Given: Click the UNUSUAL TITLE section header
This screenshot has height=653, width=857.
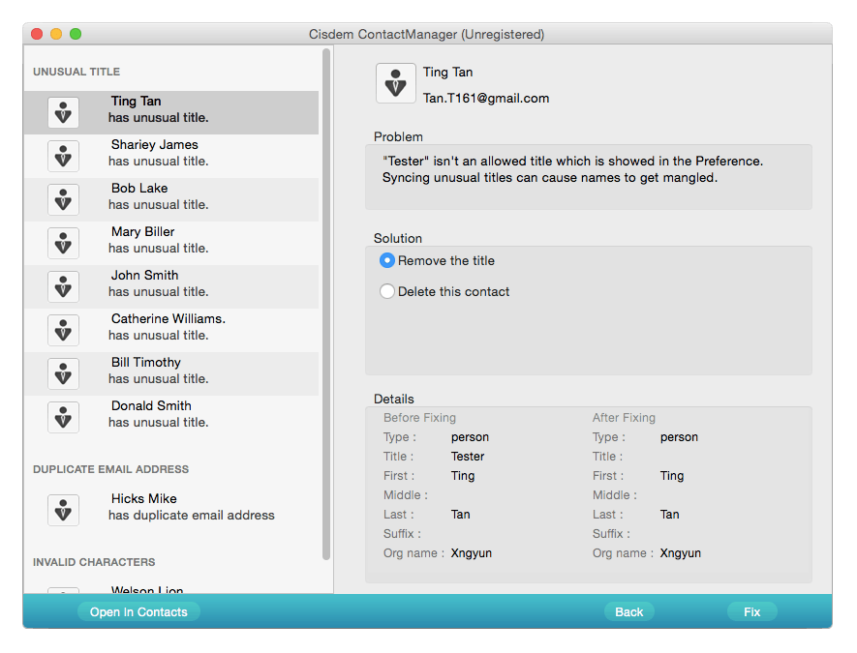Looking at the screenshot, I should pyautogui.click(x=77, y=72).
